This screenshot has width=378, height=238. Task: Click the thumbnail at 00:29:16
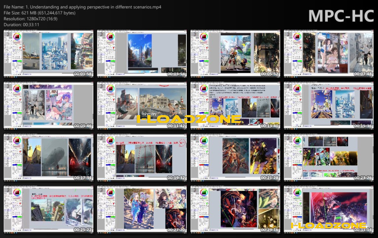coord(235,209)
